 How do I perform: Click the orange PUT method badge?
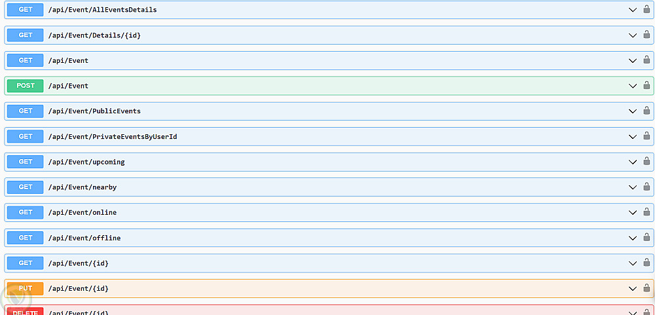pyautogui.click(x=26, y=288)
